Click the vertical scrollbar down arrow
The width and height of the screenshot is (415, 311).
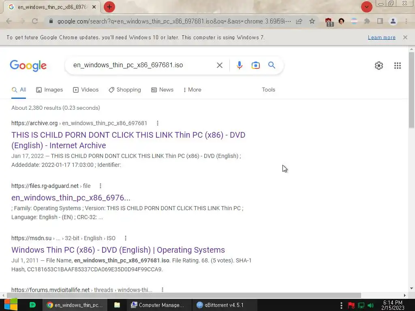[x=411, y=288]
